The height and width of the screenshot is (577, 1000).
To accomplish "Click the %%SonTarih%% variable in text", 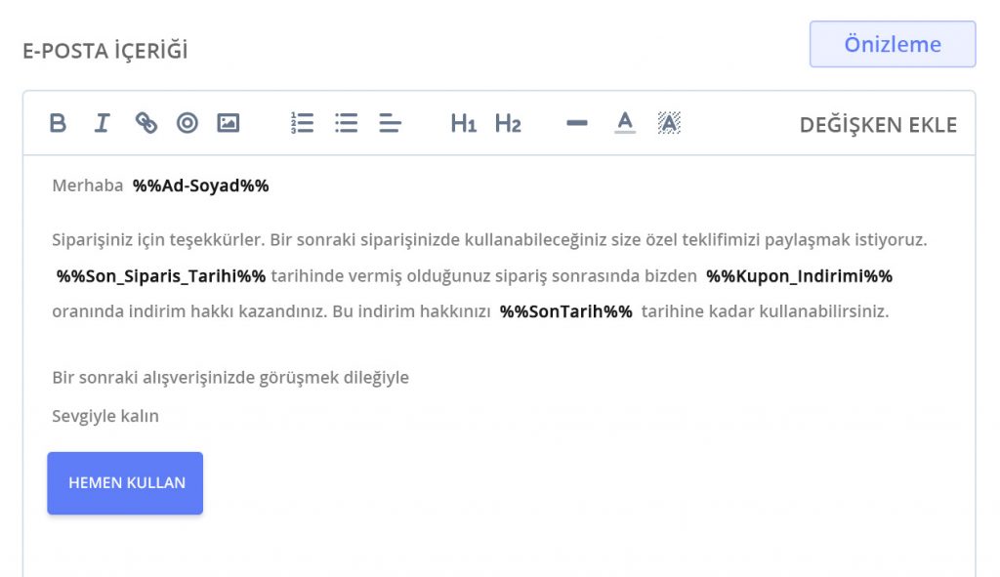I will (x=565, y=312).
